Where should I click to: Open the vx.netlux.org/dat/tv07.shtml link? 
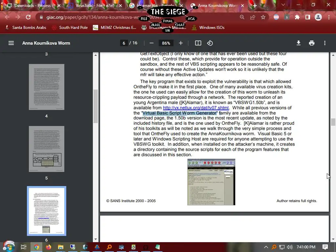point(196,108)
